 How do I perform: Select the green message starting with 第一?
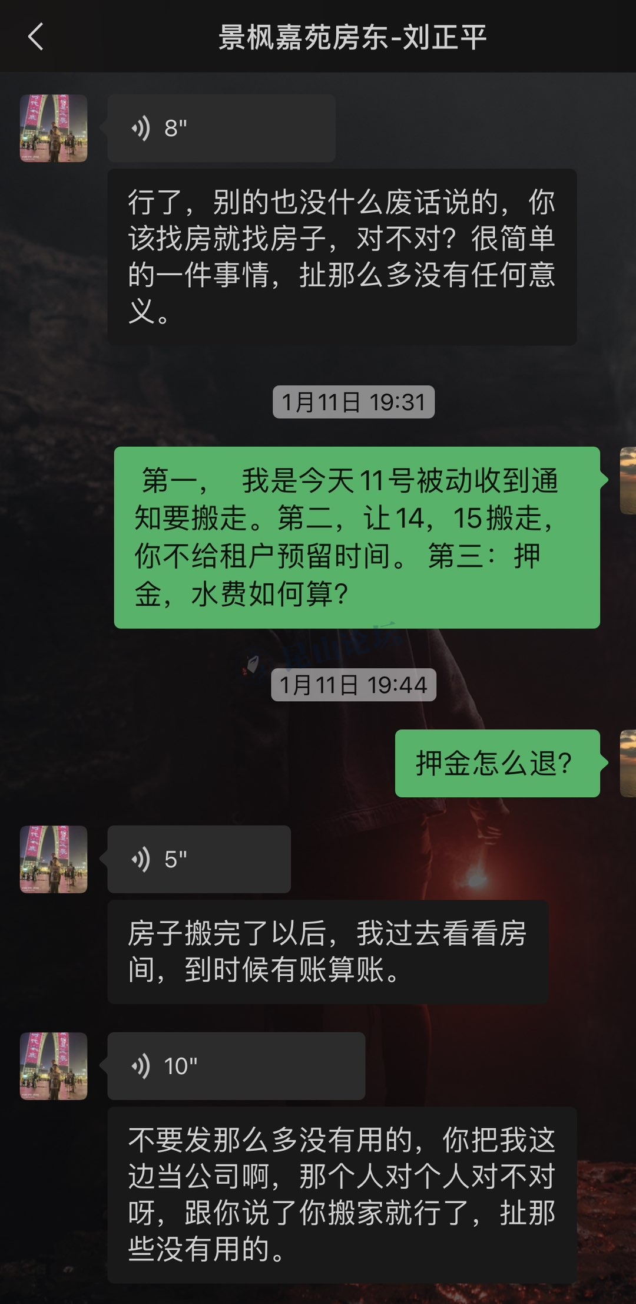[357, 537]
